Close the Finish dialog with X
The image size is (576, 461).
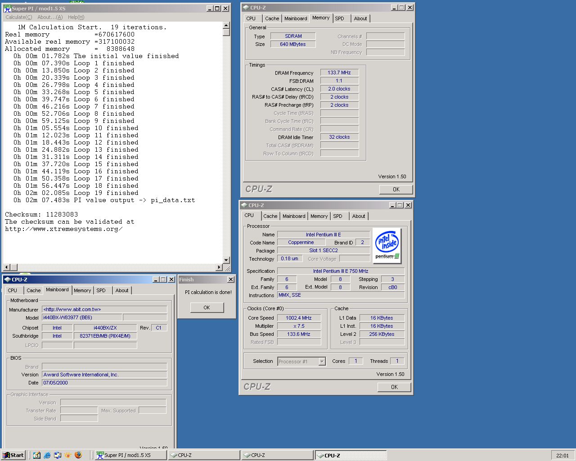coord(231,280)
